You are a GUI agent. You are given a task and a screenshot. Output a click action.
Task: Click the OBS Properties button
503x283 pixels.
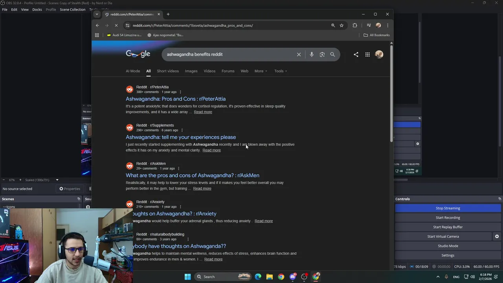point(70,189)
